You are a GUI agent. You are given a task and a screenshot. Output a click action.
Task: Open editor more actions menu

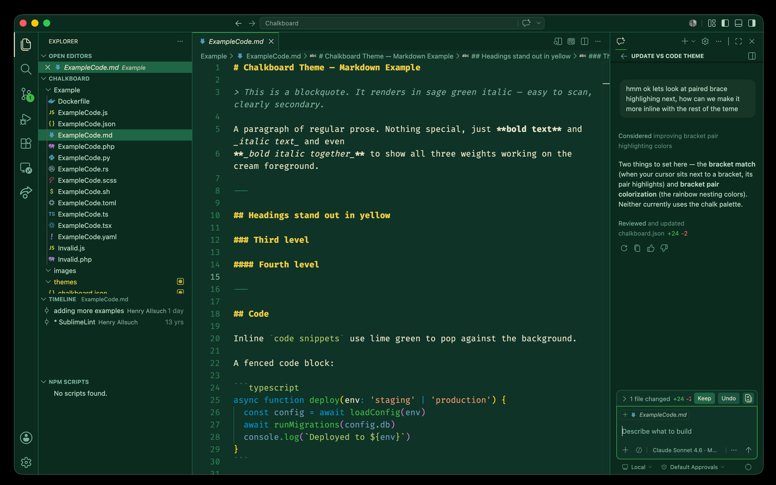click(598, 41)
